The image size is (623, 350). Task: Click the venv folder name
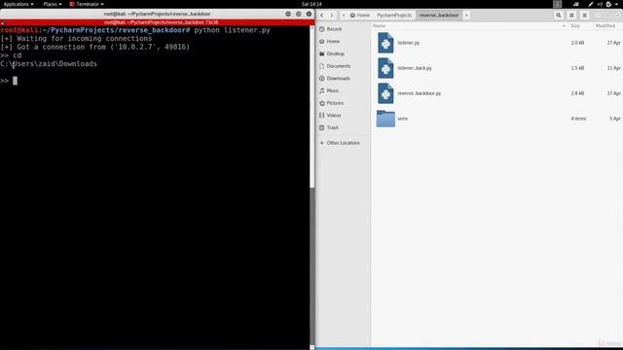click(402, 119)
